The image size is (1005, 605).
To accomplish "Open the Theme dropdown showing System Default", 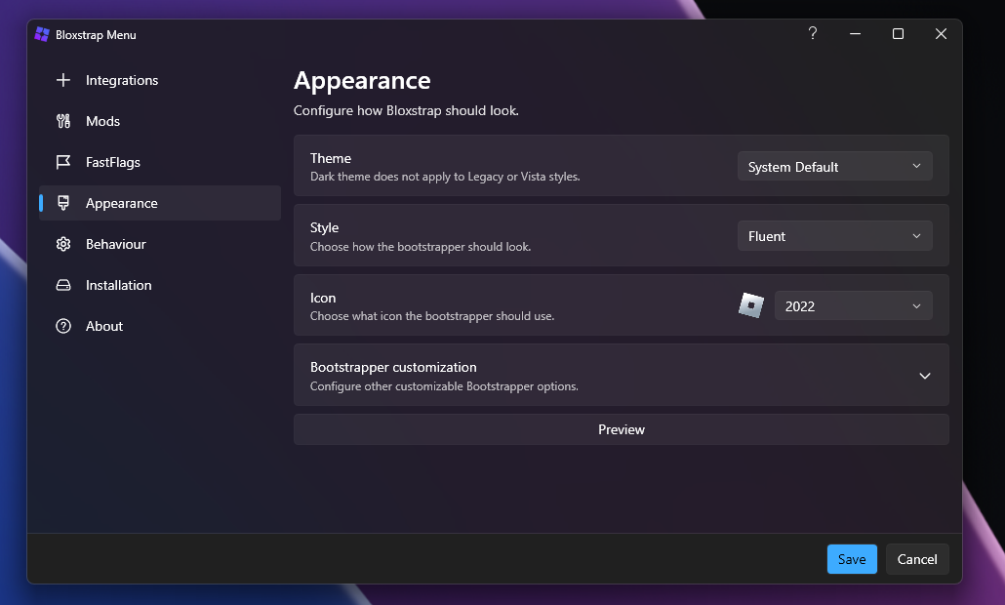I will [834, 166].
